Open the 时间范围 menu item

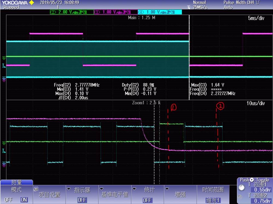tap(213, 194)
